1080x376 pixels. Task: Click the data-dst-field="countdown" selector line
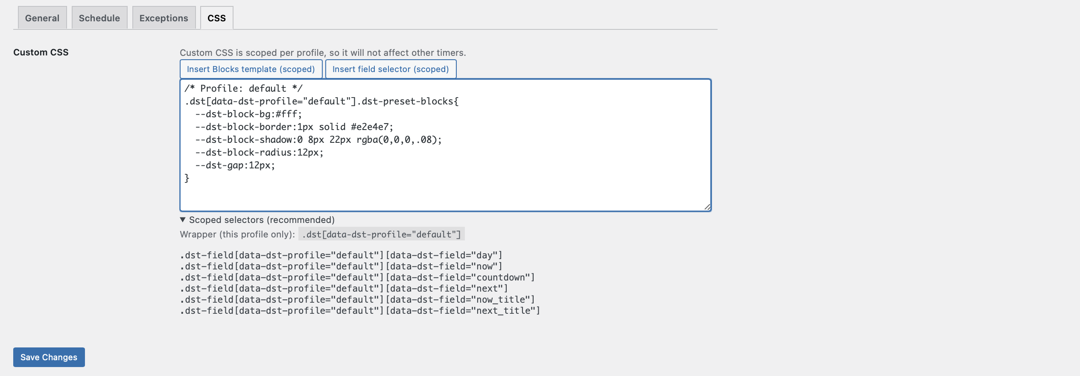coord(357,277)
